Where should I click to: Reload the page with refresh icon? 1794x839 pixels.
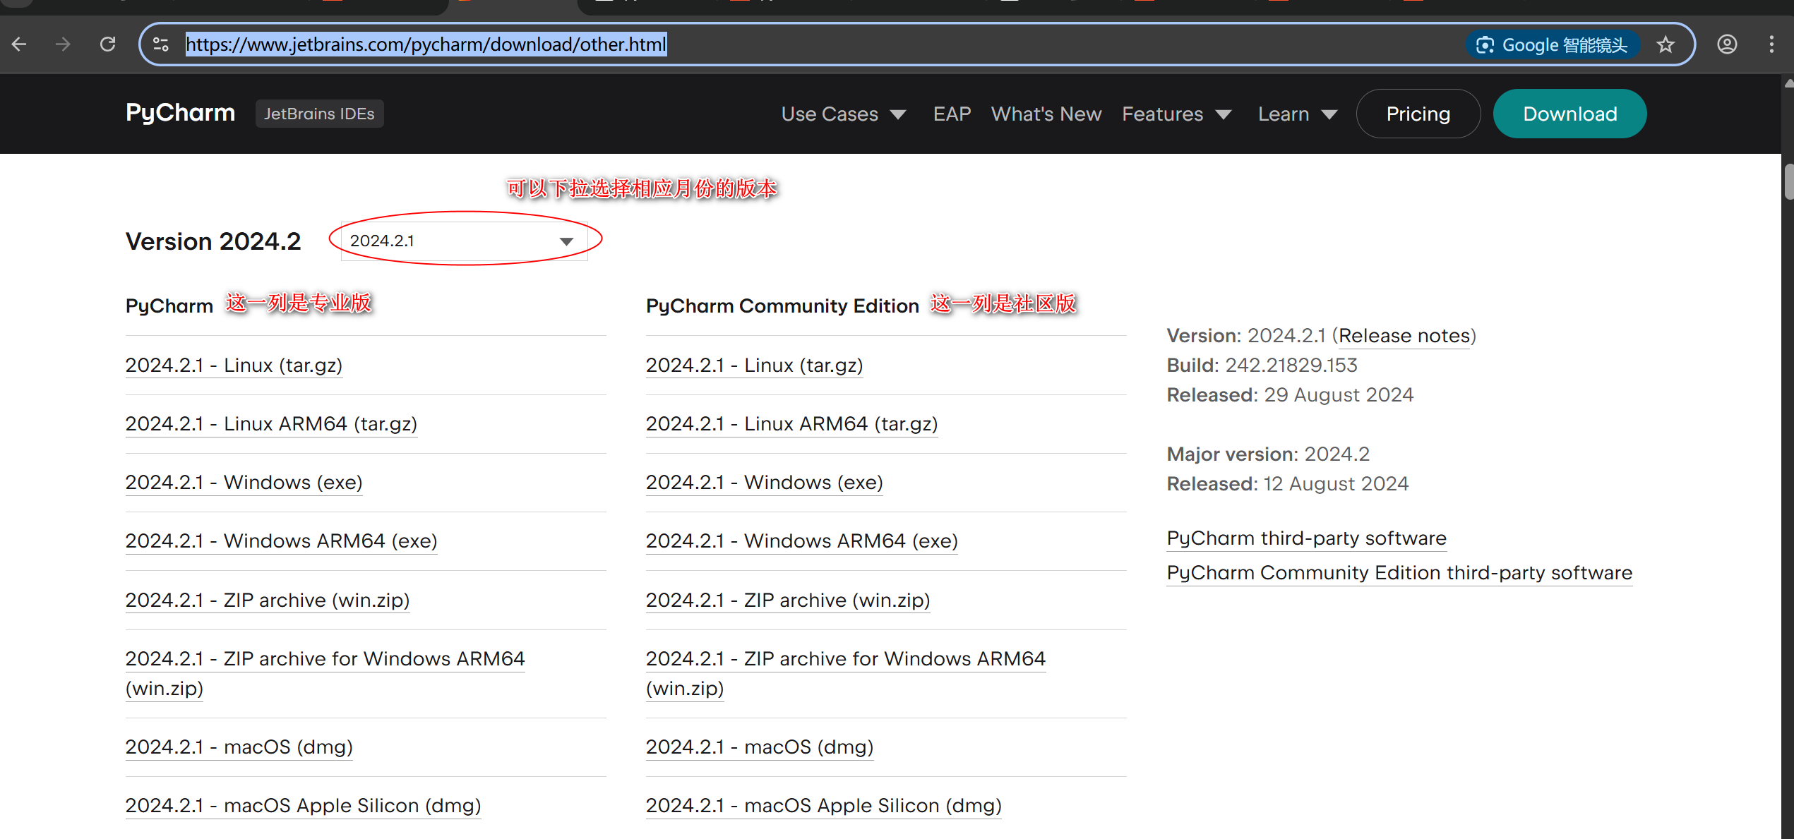point(107,44)
